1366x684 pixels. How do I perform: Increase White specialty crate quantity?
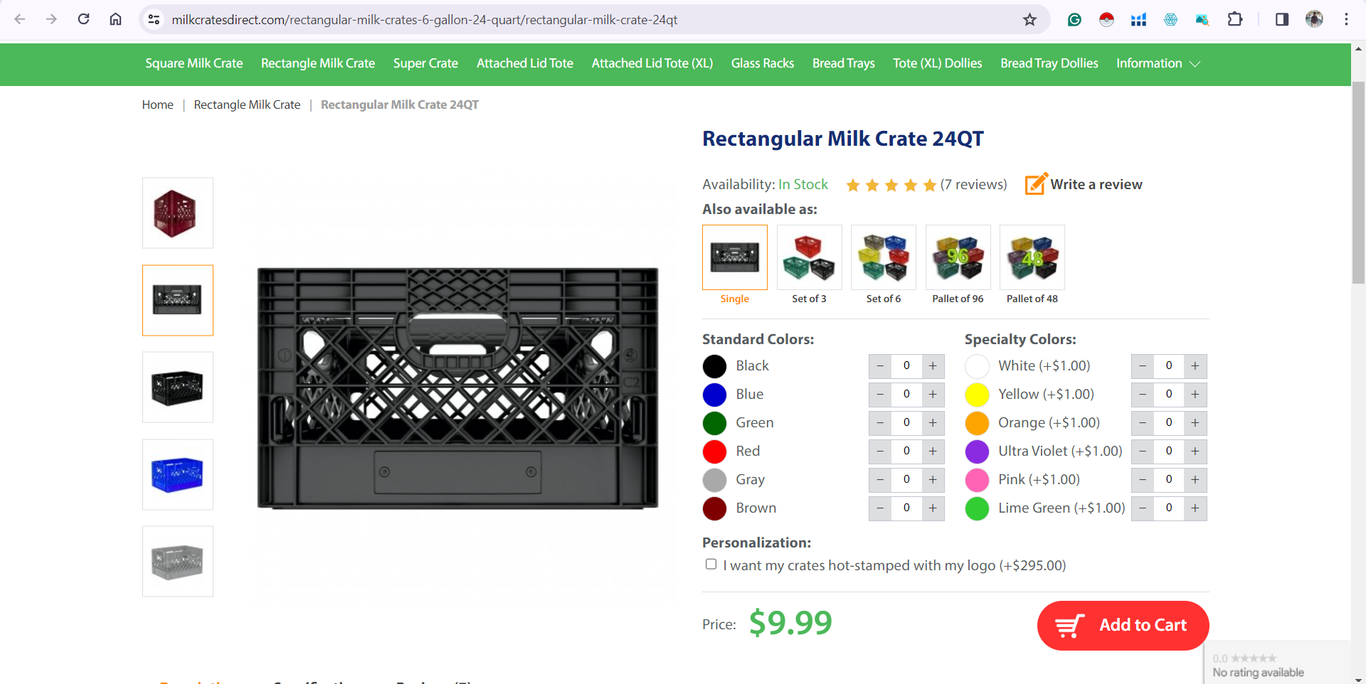click(1195, 366)
